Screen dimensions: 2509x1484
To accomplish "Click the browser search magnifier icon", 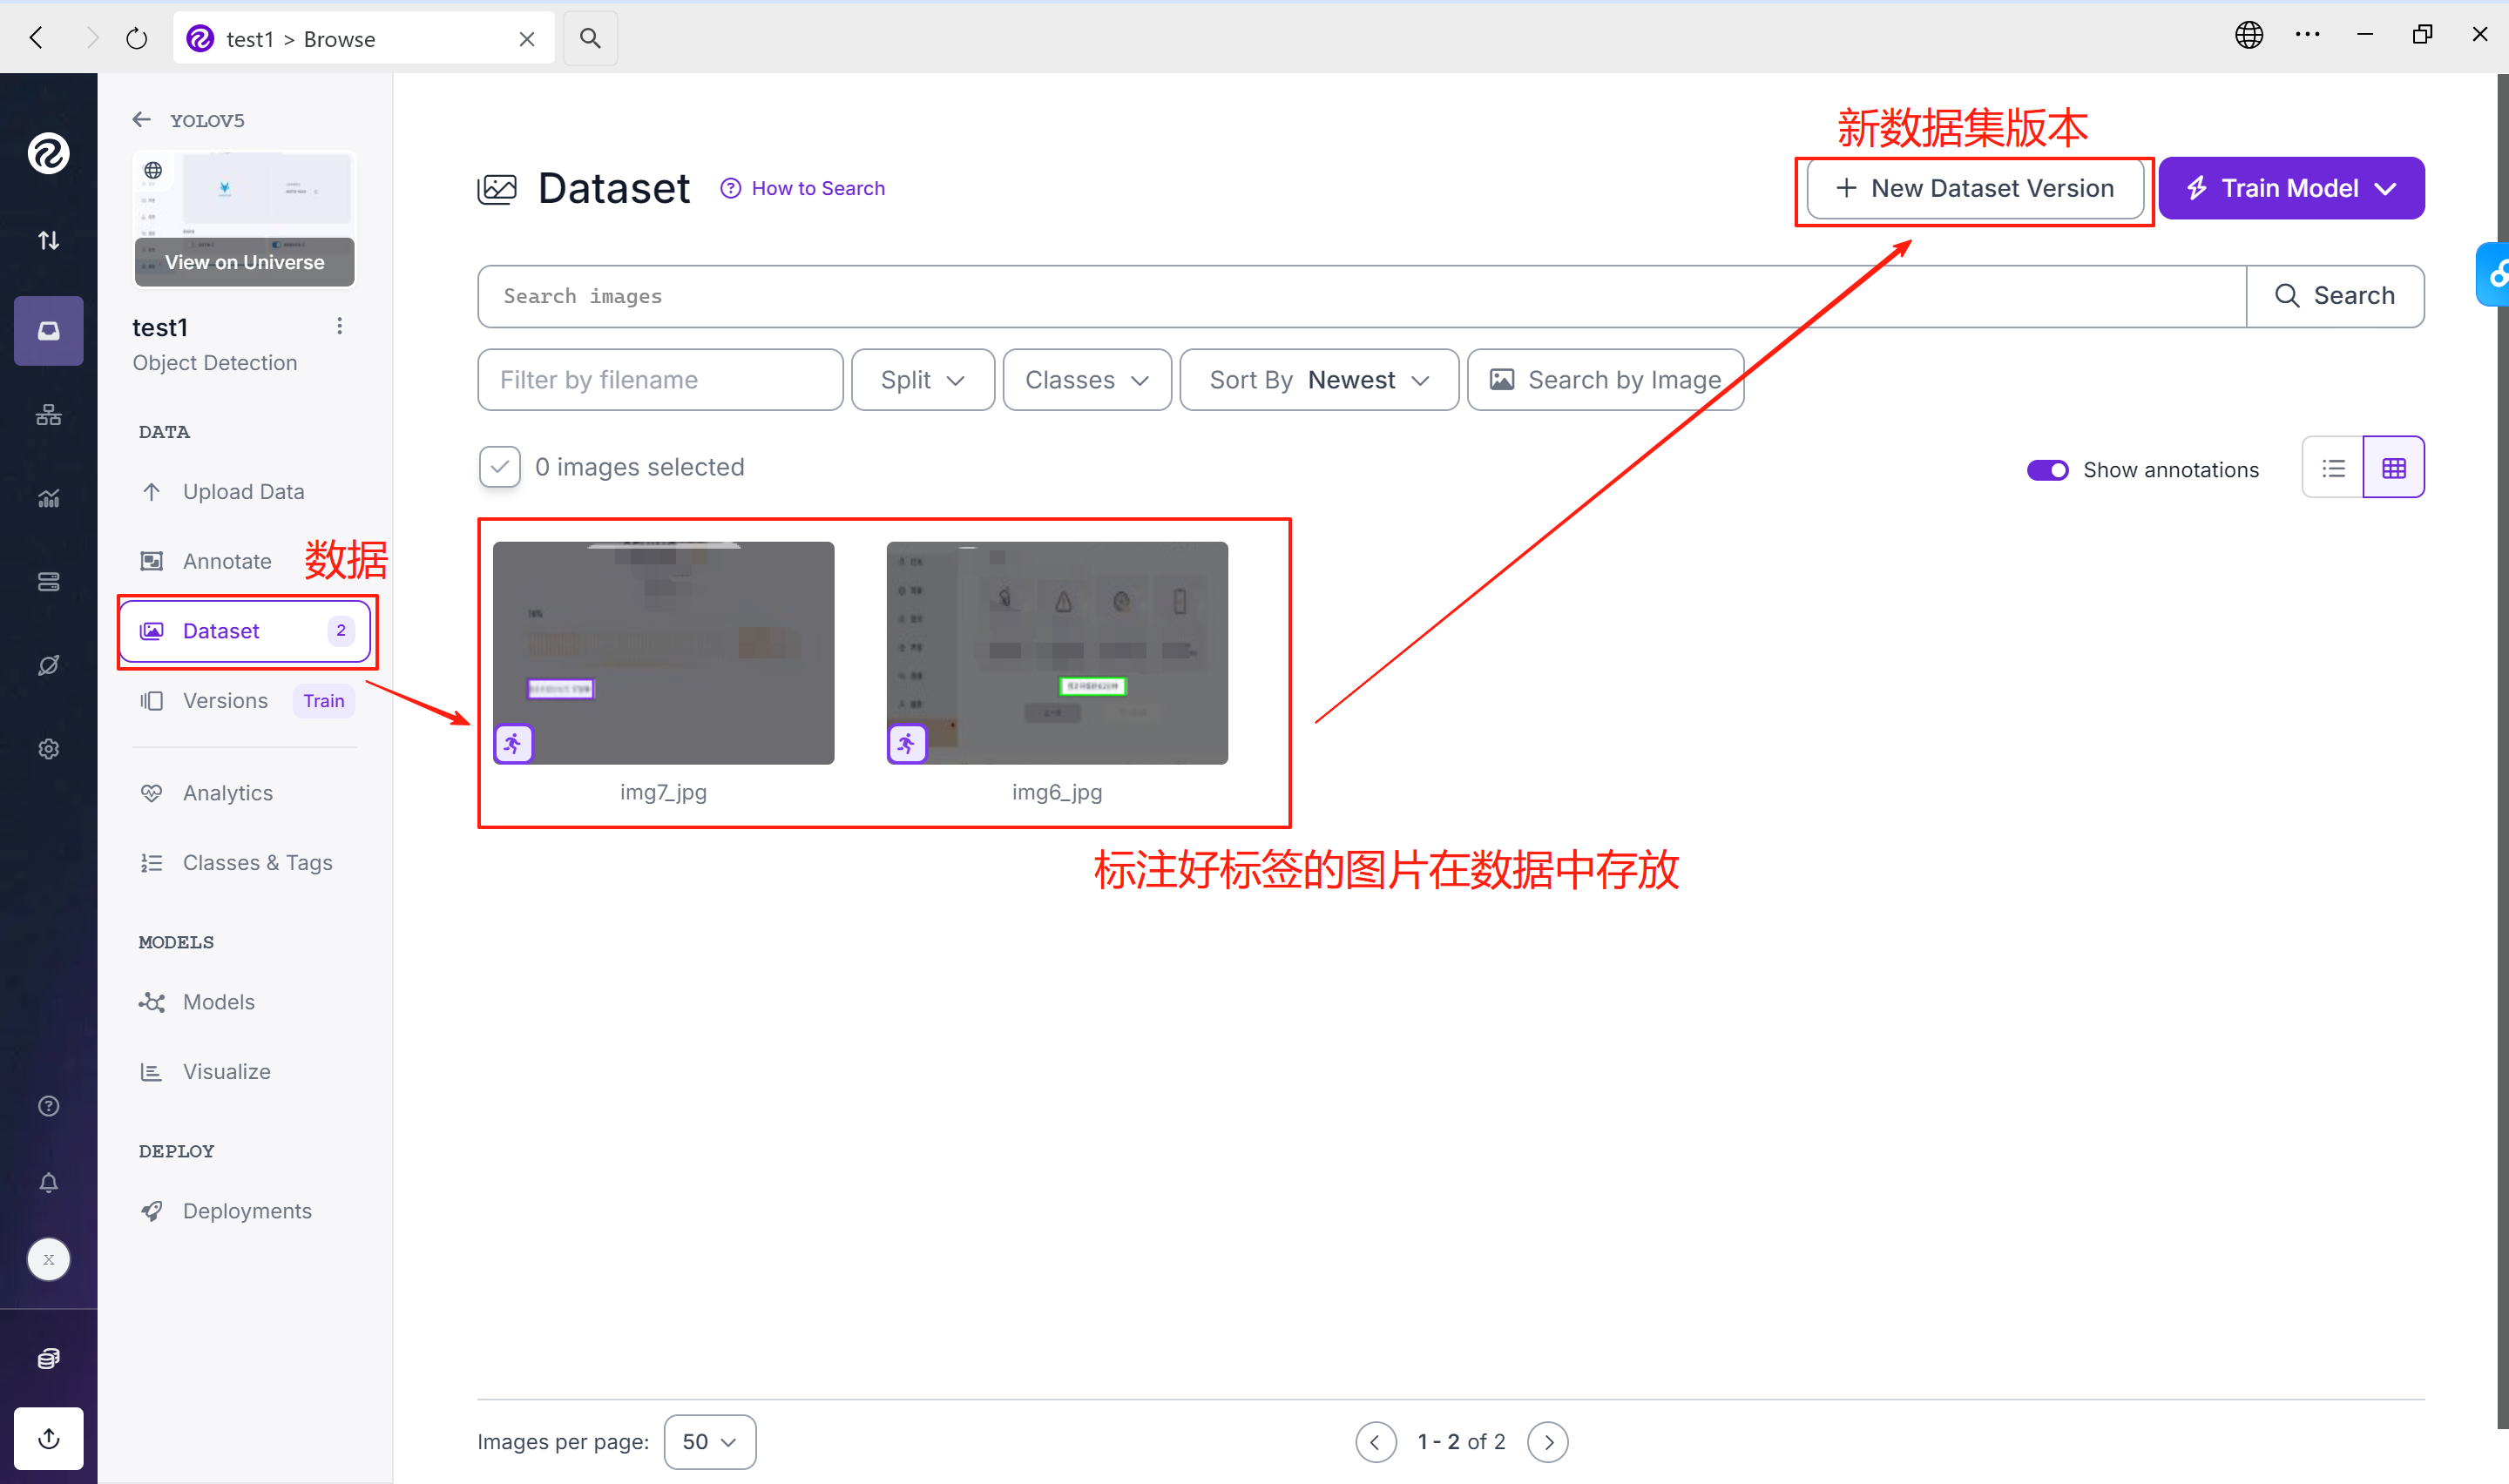I will 590,38.
